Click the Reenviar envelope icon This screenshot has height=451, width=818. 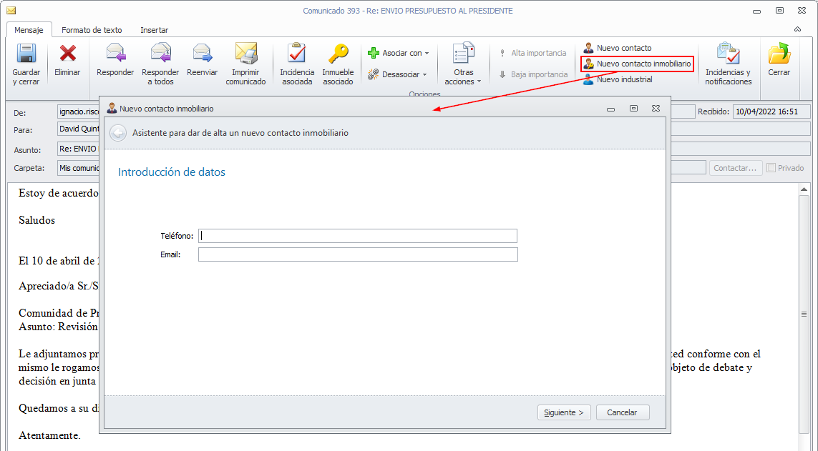click(202, 53)
